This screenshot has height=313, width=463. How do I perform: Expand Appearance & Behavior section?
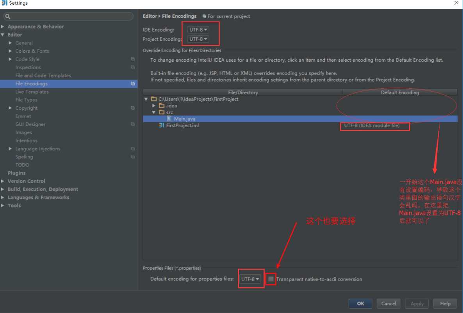point(3,27)
